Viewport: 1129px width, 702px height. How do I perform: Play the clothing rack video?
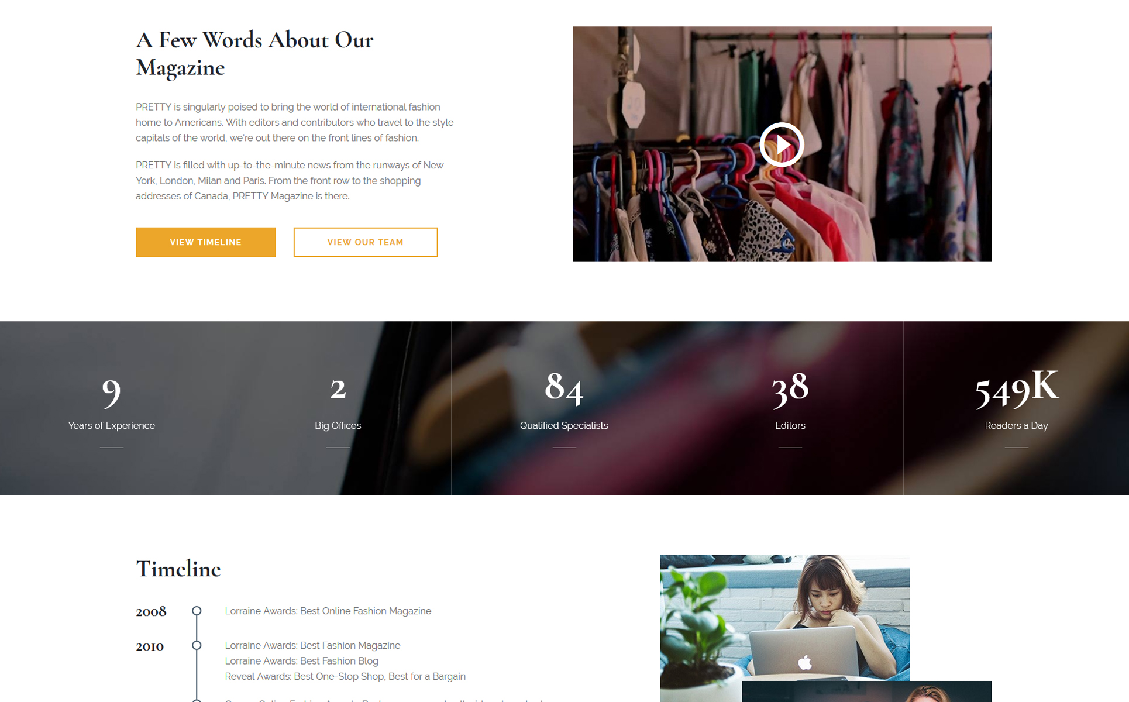click(782, 144)
